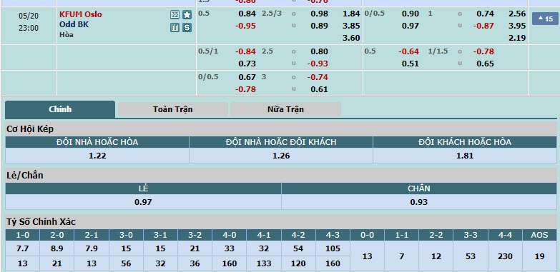The image size is (560, 272).
Task: Select under 2.5/3 odds 0.89
Action: (x=319, y=26)
